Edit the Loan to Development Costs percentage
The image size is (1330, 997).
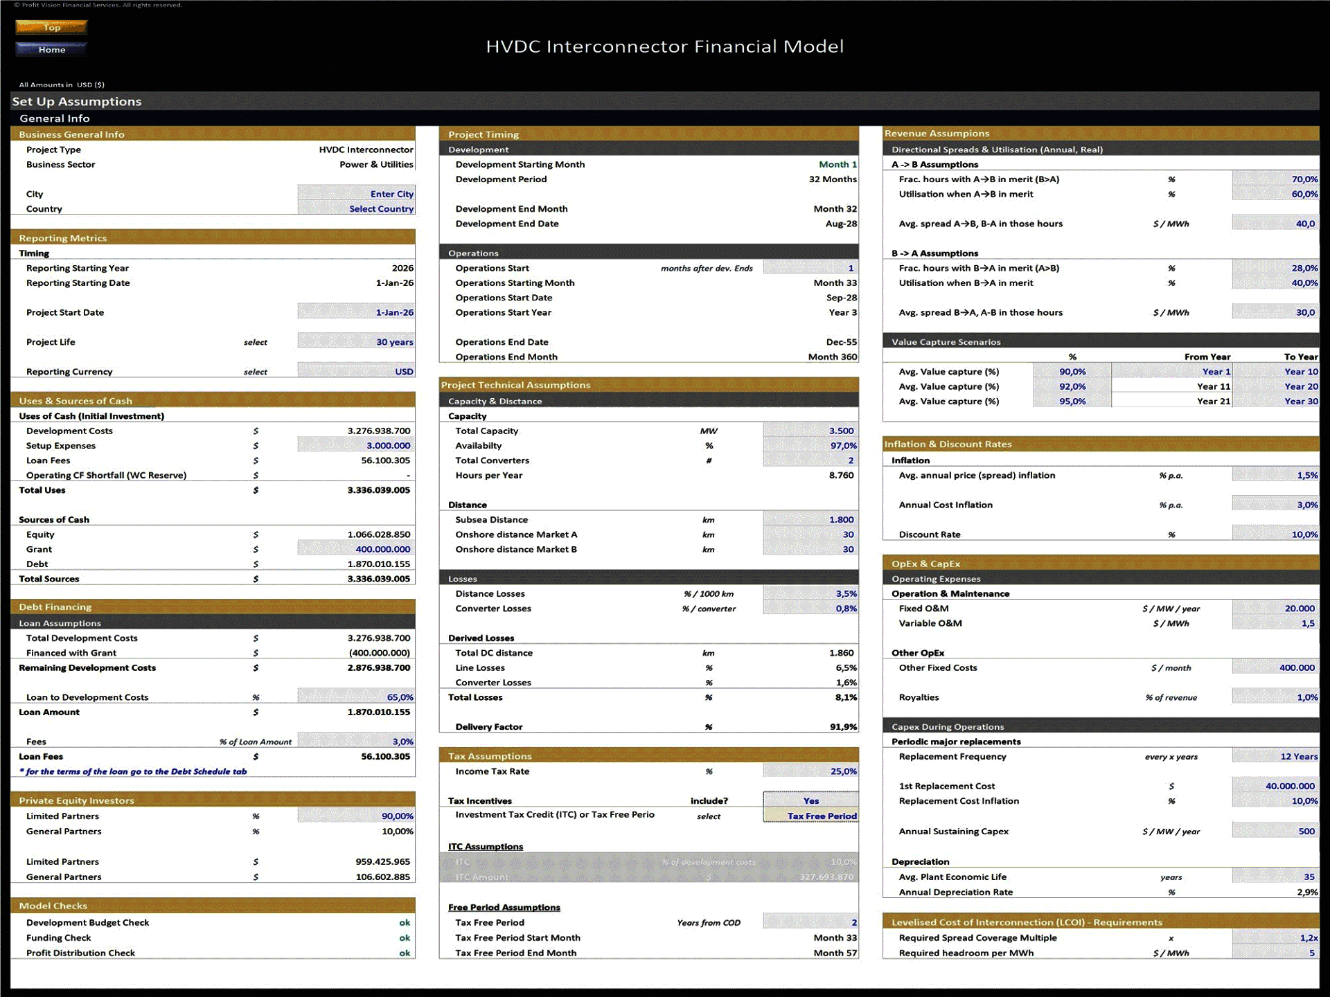point(355,697)
